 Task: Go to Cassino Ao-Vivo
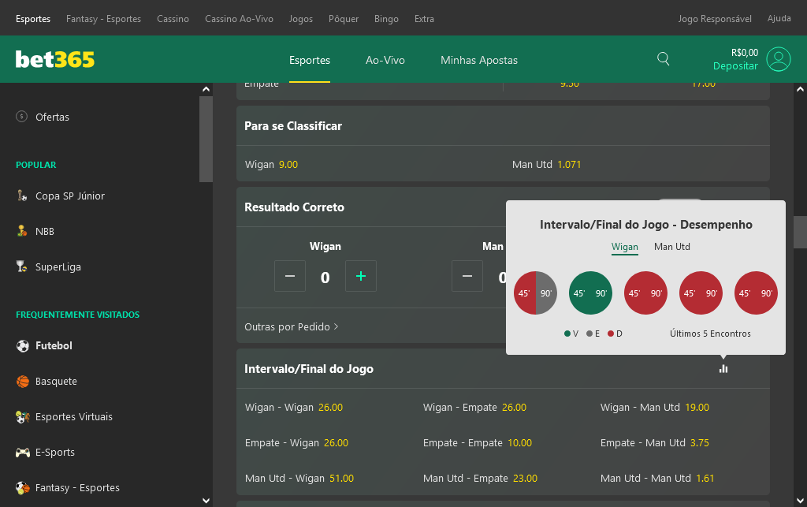pos(239,19)
